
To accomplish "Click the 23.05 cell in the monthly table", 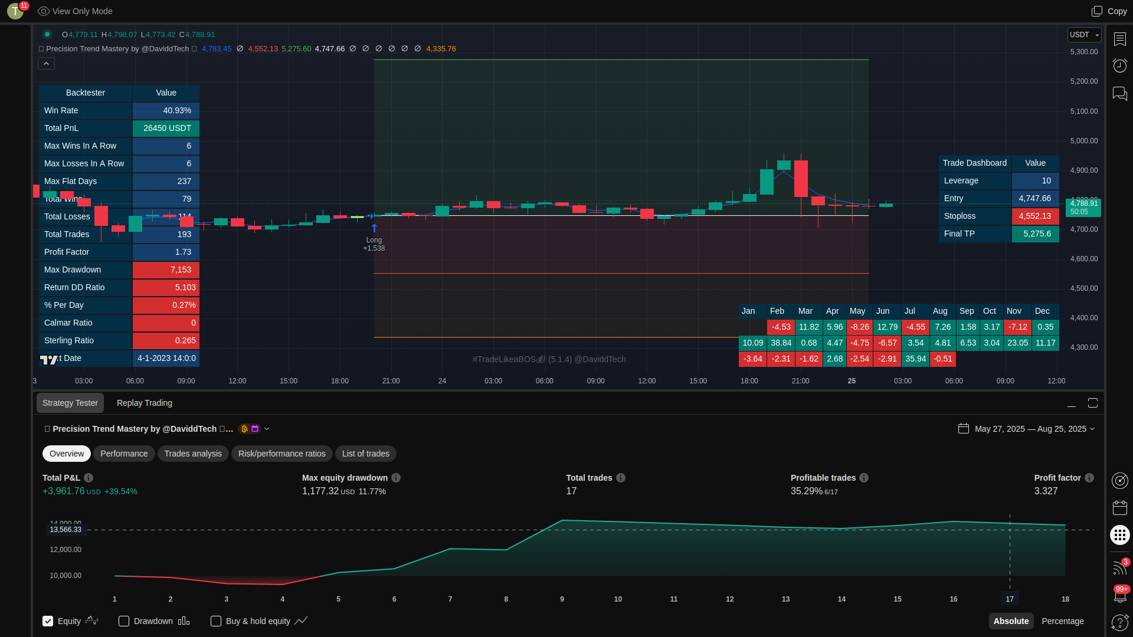I will tap(1017, 343).
